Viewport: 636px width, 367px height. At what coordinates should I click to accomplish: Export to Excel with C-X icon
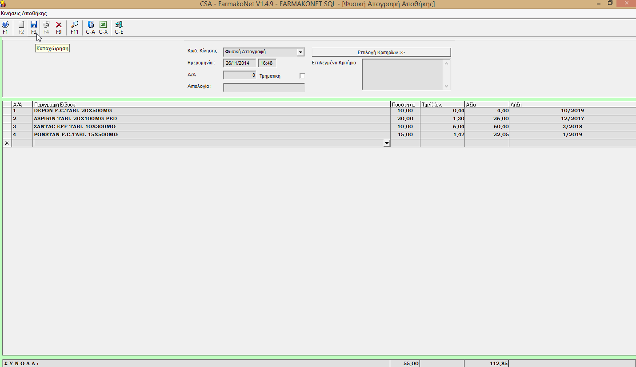(103, 28)
